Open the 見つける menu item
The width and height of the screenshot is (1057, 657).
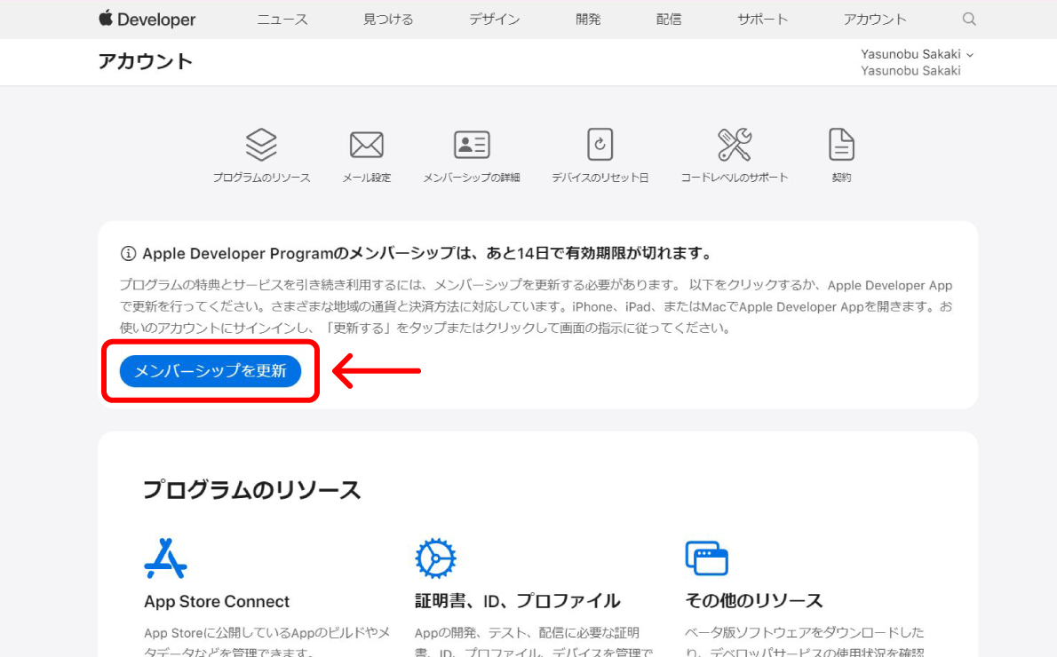coord(388,19)
